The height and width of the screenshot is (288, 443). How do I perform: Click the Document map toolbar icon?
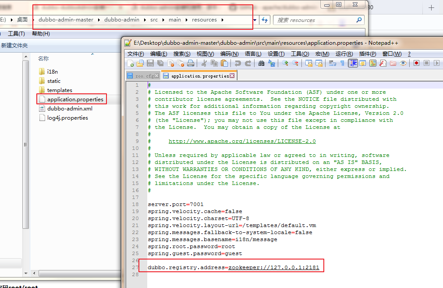pyautogui.click(x=373, y=63)
